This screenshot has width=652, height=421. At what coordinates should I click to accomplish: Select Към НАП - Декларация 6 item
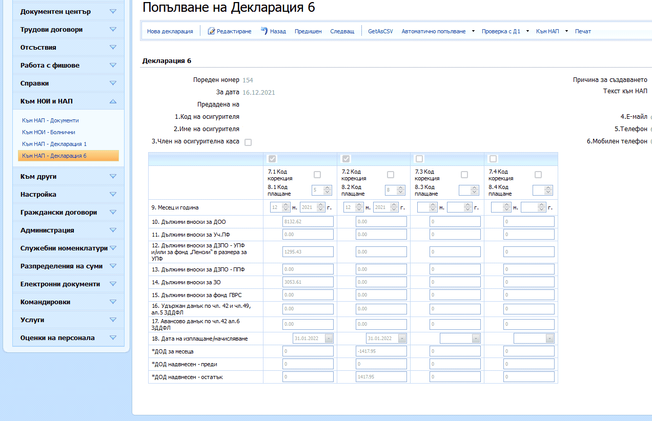[68, 156]
